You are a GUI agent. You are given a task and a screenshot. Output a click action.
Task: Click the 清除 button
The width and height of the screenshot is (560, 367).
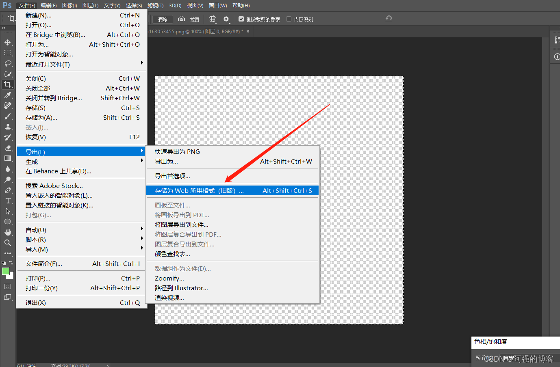[163, 19]
